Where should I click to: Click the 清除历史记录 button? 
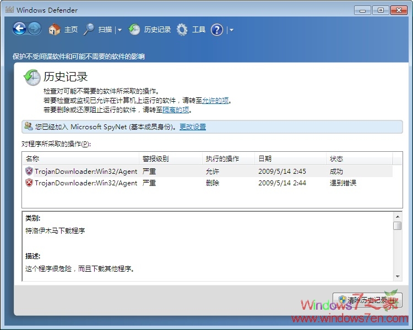[367, 300]
